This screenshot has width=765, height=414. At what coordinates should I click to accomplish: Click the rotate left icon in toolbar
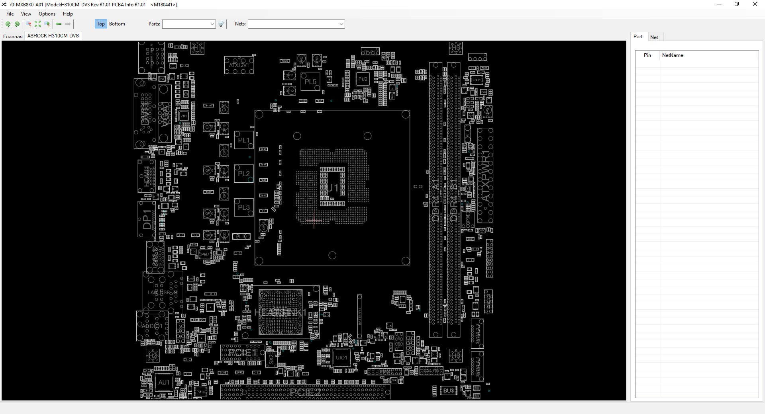pos(8,24)
